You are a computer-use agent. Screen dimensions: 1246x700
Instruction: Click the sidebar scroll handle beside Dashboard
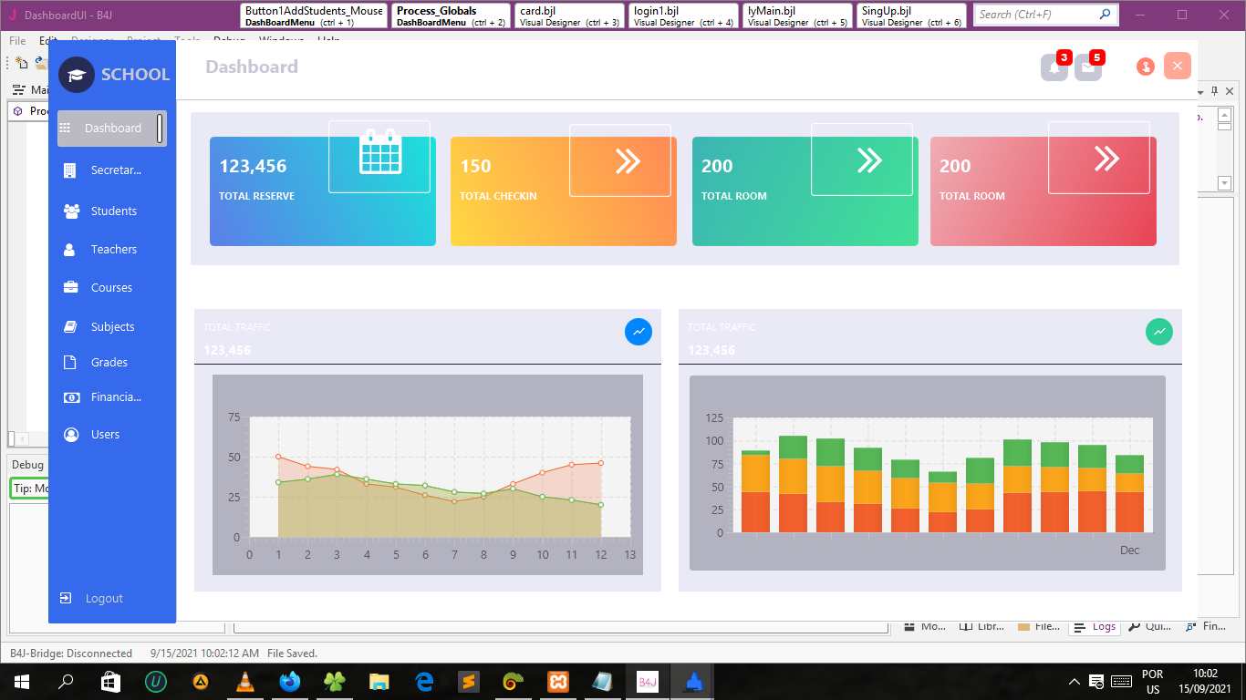click(161, 129)
